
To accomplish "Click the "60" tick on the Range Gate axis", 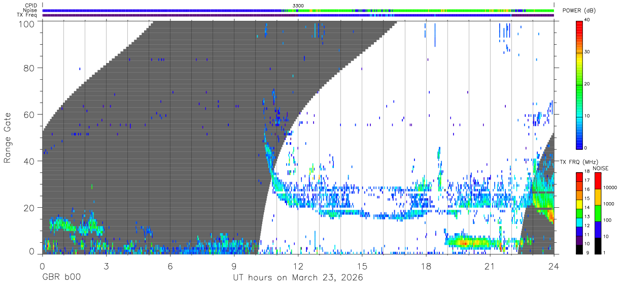I will click(29, 114).
